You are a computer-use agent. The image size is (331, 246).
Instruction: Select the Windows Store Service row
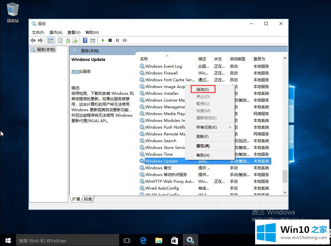coord(162,147)
